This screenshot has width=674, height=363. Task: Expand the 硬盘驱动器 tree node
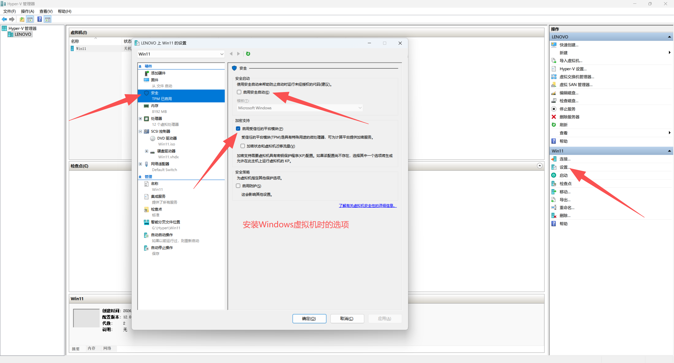147,151
